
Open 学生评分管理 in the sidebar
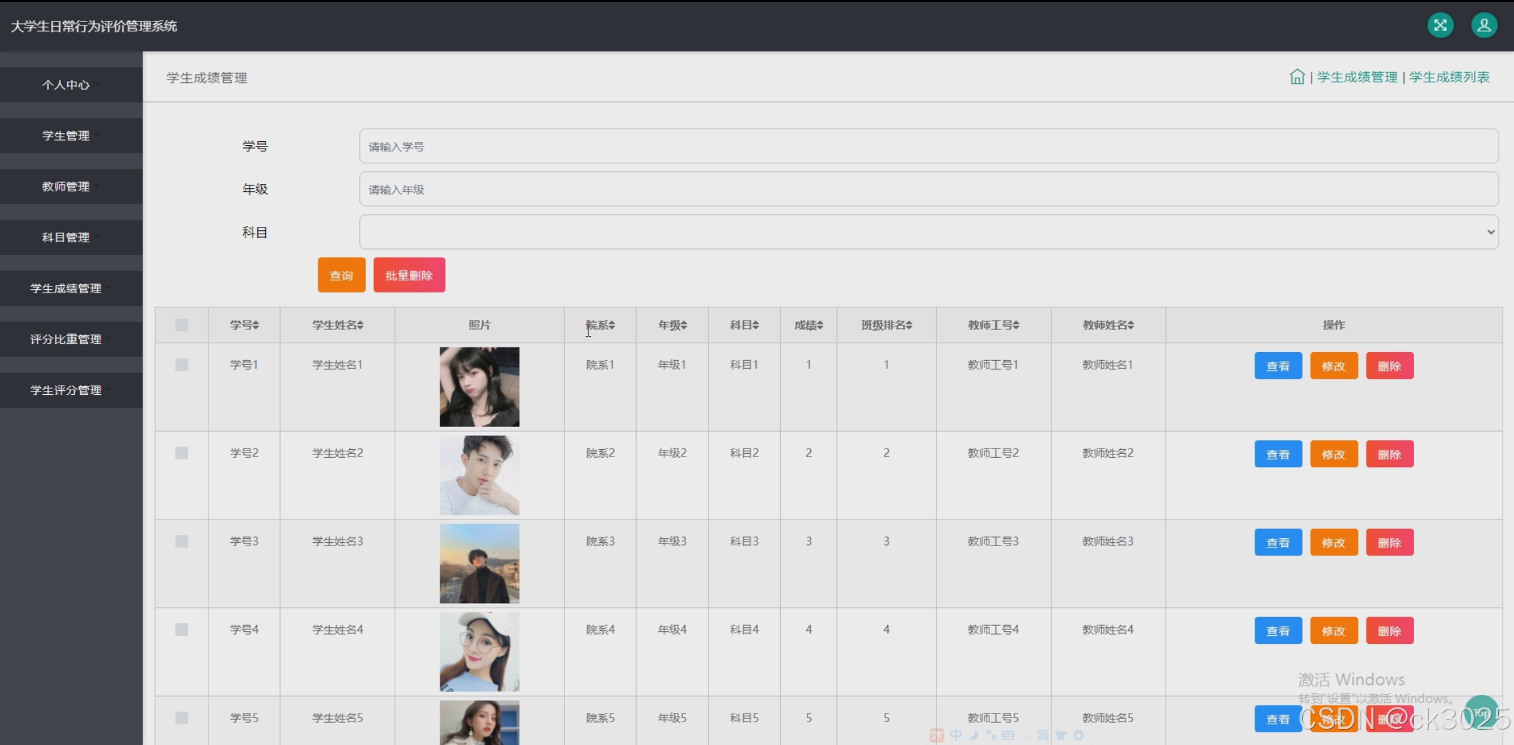66,390
